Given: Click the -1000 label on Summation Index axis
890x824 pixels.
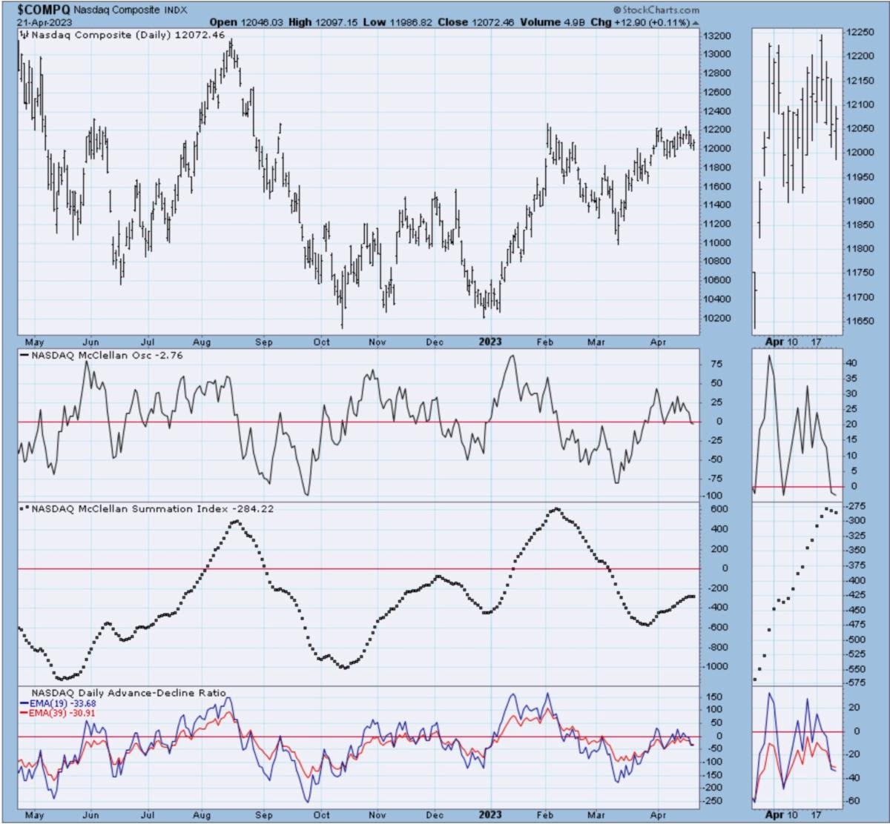Looking at the screenshot, I should click(x=716, y=666).
